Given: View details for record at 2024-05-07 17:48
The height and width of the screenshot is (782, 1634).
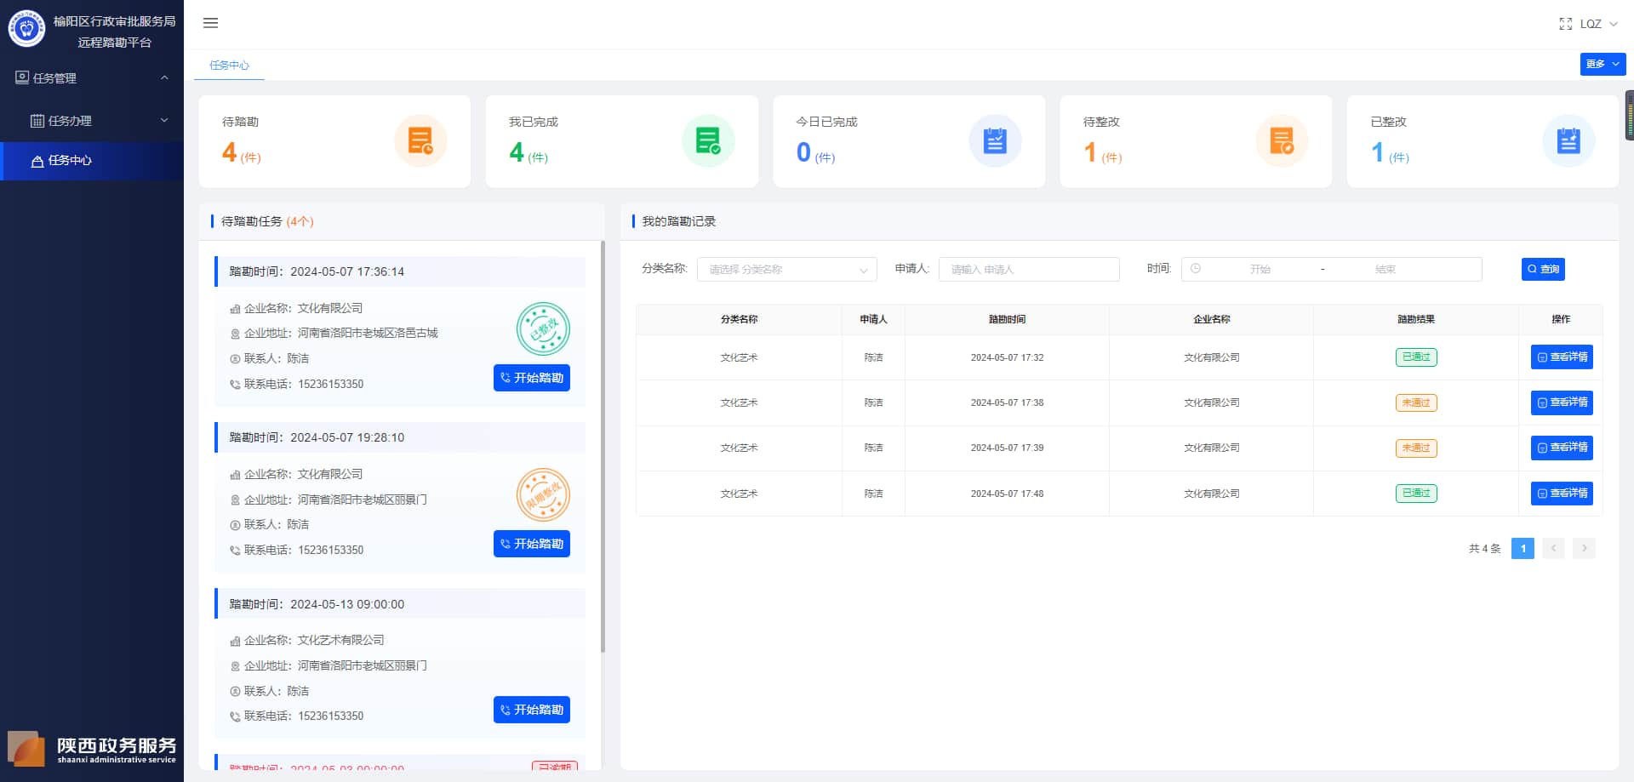Looking at the screenshot, I should [1562, 494].
